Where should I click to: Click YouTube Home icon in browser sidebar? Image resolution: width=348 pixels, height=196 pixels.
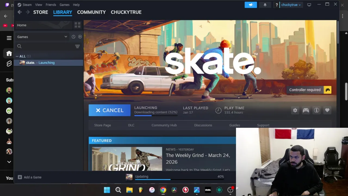pyautogui.click(x=9, y=53)
